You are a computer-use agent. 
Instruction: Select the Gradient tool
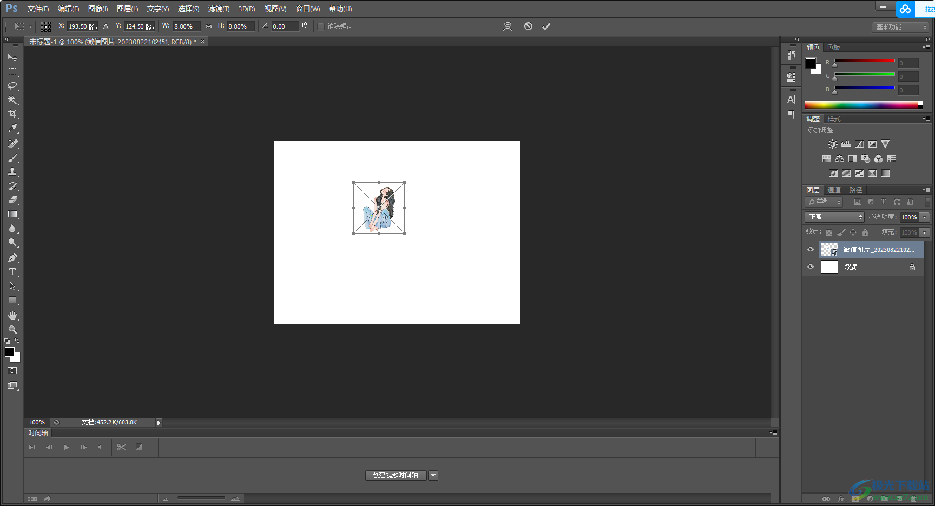coord(12,214)
